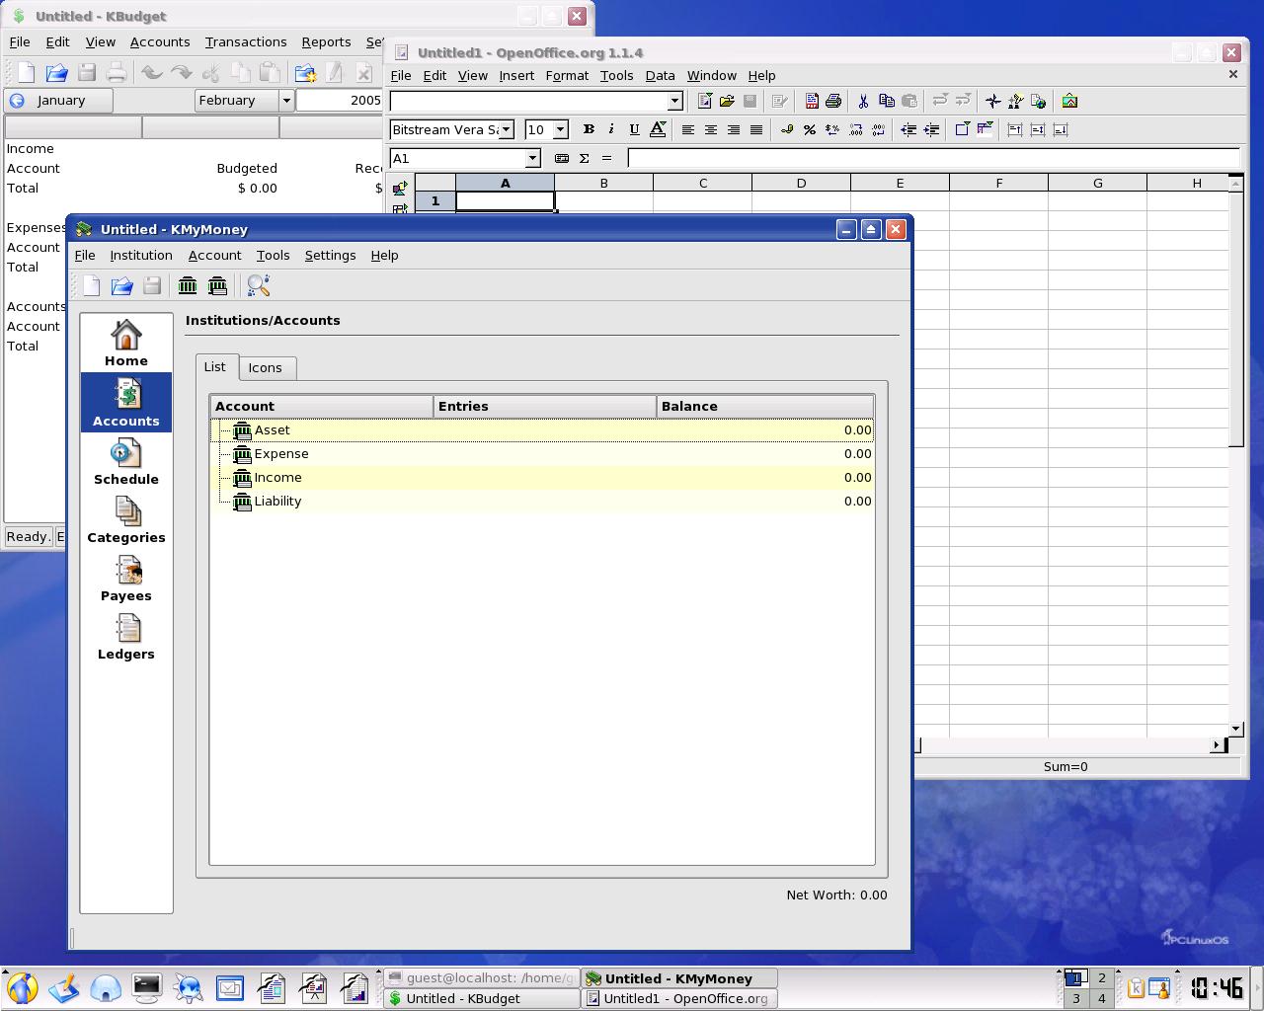
Task: Toggle Italic formatting in OpenOffice
Action: 611,129
